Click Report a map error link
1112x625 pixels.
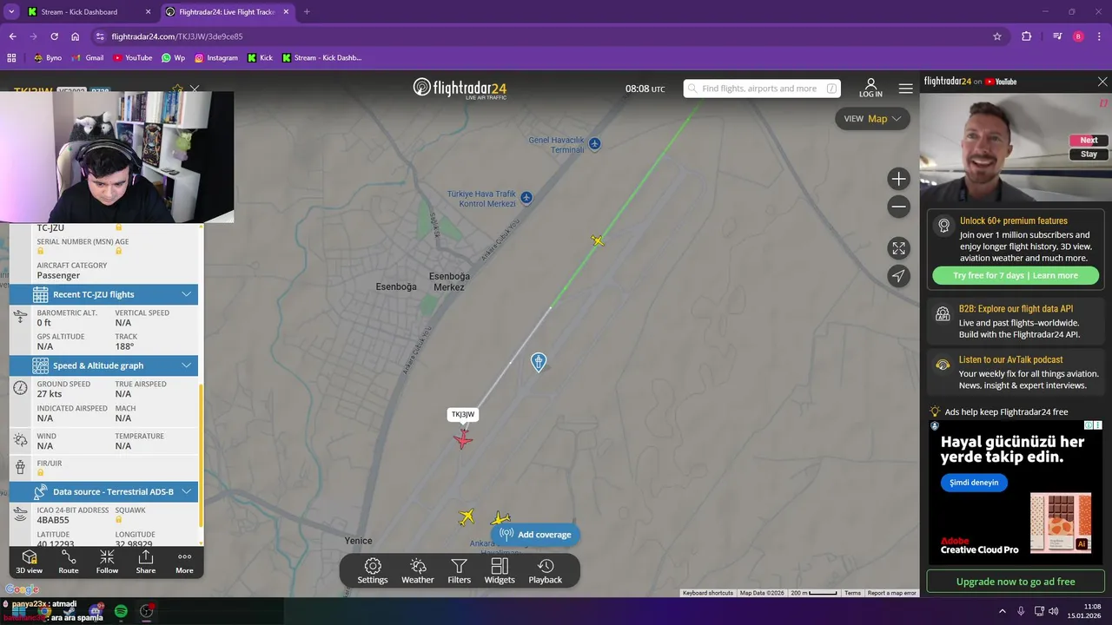pyautogui.click(x=892, y=593)
